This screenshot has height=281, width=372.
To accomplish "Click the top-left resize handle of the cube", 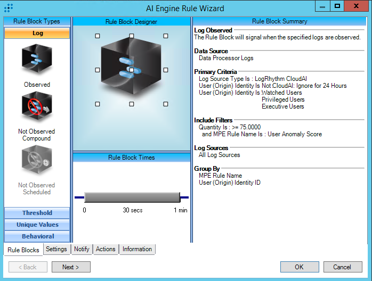I will click(x=97, y=36).
